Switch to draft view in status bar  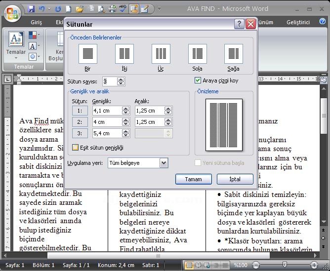coord(225,266)
